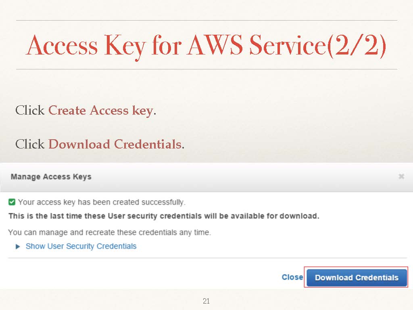Screen dimensions: 413x310
Task: Select the bold last-time credentials warning text
Action: click(x=164, y=216)
